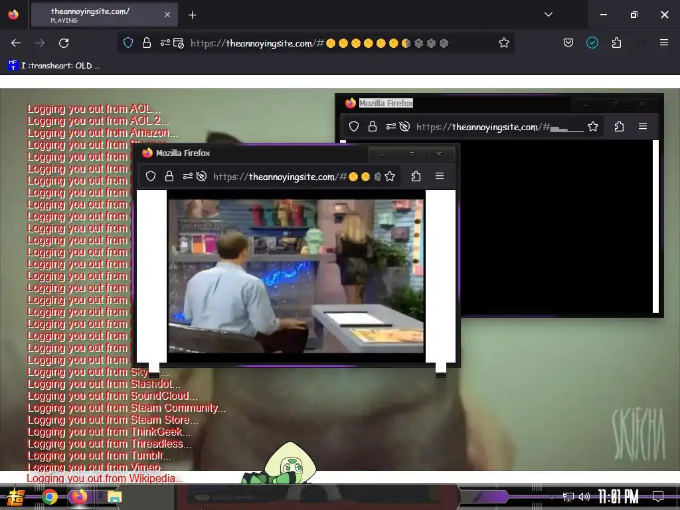The image size is (680, 510).
Task: Click the blue checkmark extension icon
Action: tap(592, 42)
